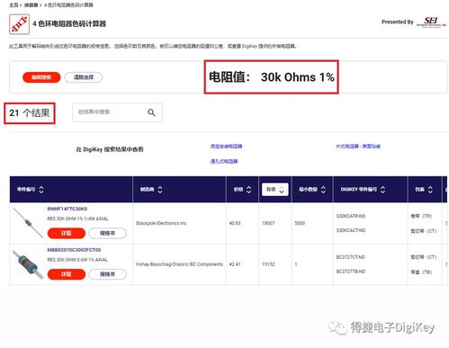Image resolution: width=449 pixels, height=348 pixels.
Task: Sort by DigiKey part number column arrows
Action: [x=382, y=190]
